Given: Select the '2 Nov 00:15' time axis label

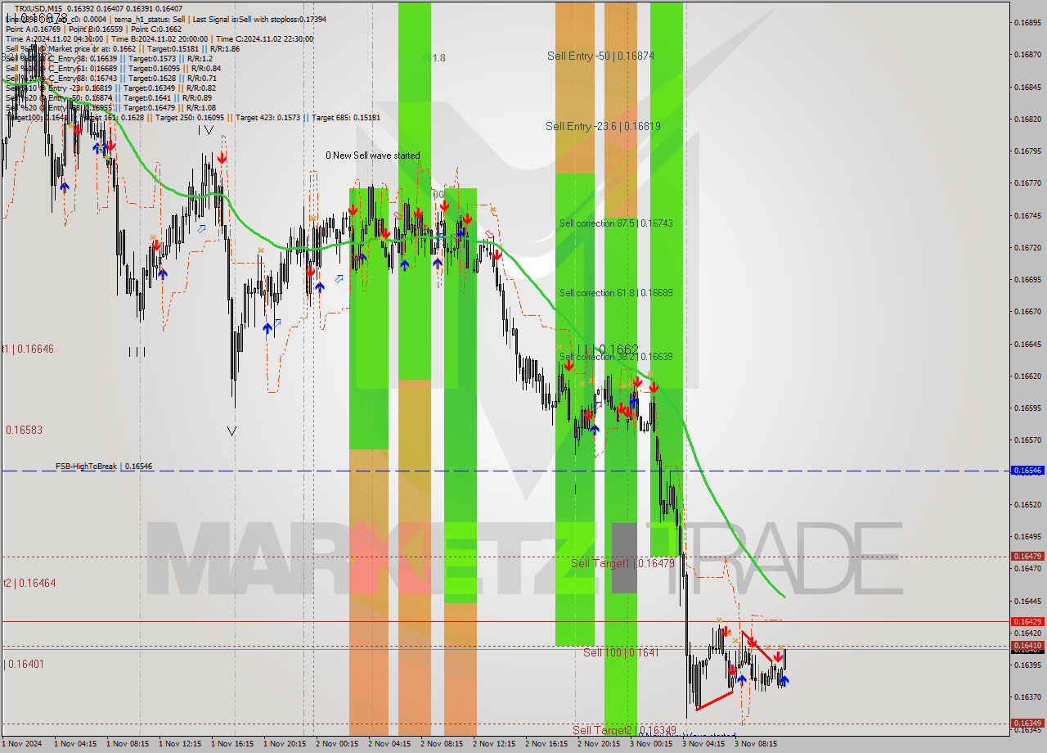Looking at the screenshot, I should (336, 744).
